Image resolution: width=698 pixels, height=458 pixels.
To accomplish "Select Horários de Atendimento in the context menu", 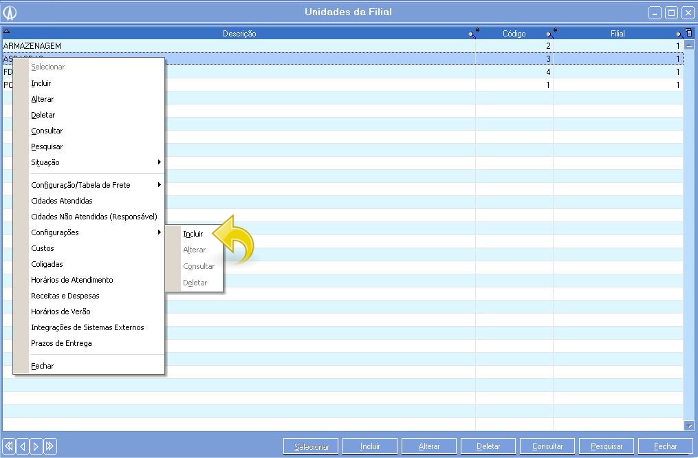I will click(72, 280).
